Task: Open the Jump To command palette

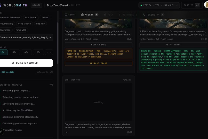Action: pos(192,5)
